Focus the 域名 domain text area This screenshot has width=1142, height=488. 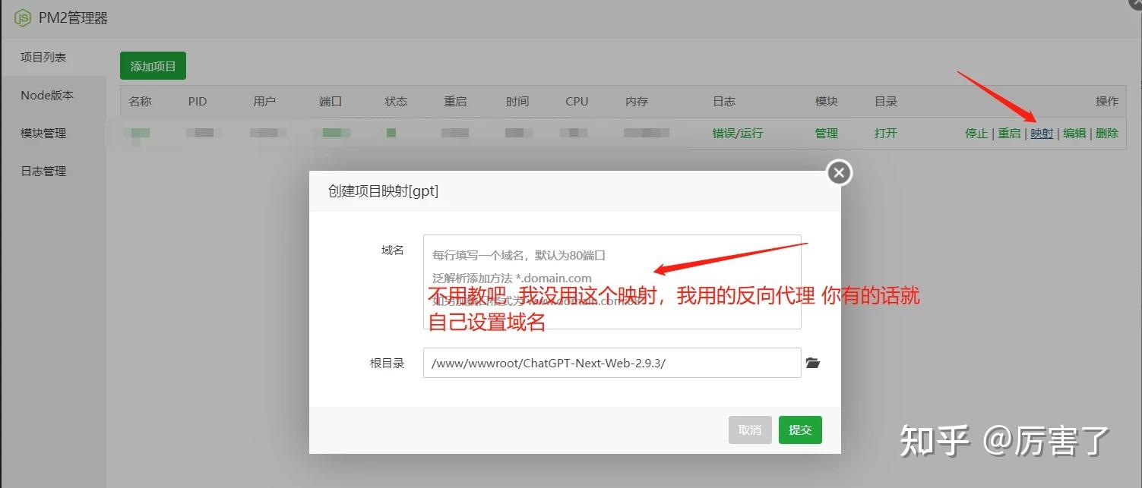coord(612,282)
